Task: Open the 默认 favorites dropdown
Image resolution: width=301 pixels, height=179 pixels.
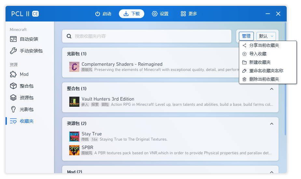Action: coord(266,36)
